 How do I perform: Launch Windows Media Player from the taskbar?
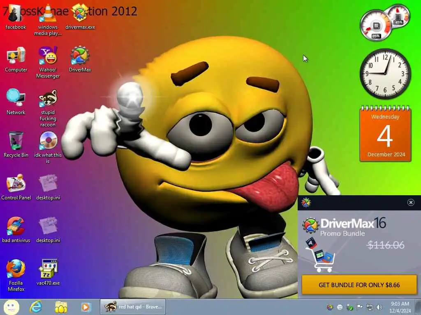coord(86,307)
